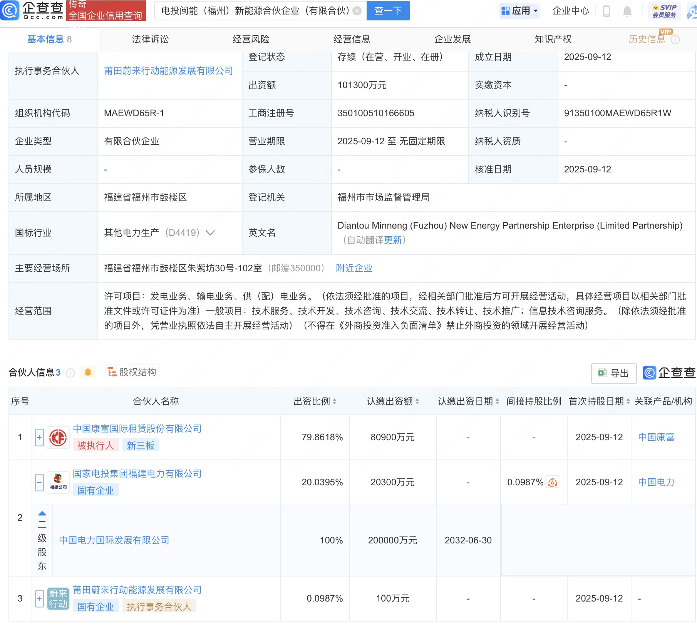Collapse shareholders of 国家电投集团福建电力有限公司

pyautogui.click(x=39, y=483)
